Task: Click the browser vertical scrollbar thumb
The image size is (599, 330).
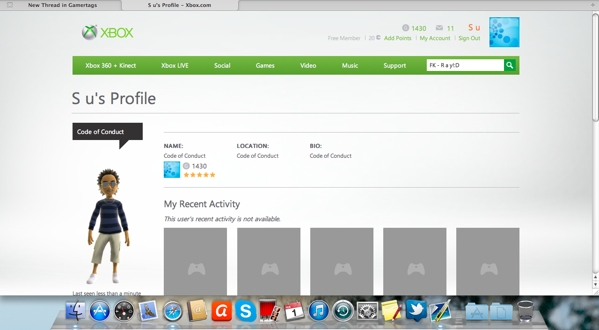Action: 595,67
